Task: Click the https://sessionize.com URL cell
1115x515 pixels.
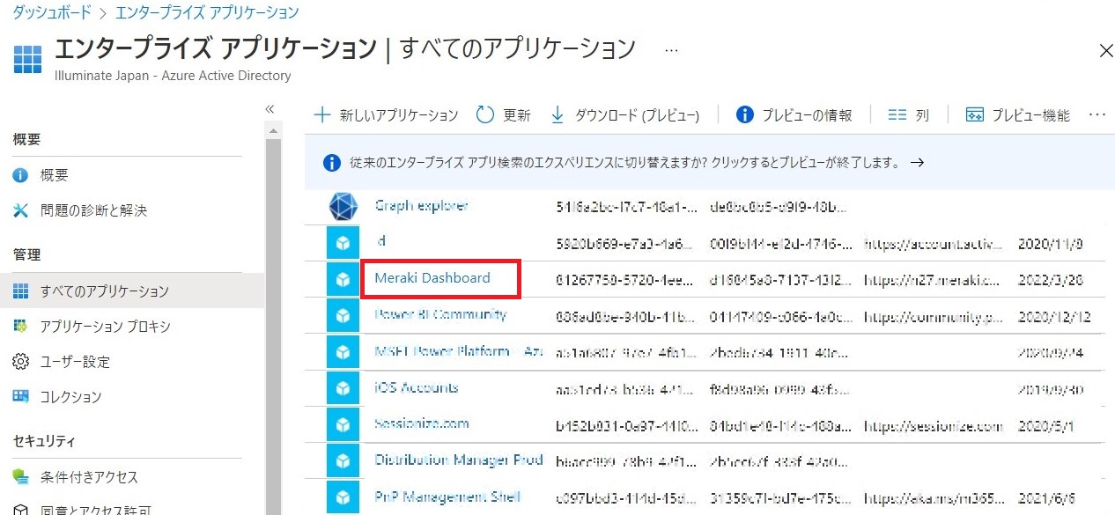Action: click(933, 426)
